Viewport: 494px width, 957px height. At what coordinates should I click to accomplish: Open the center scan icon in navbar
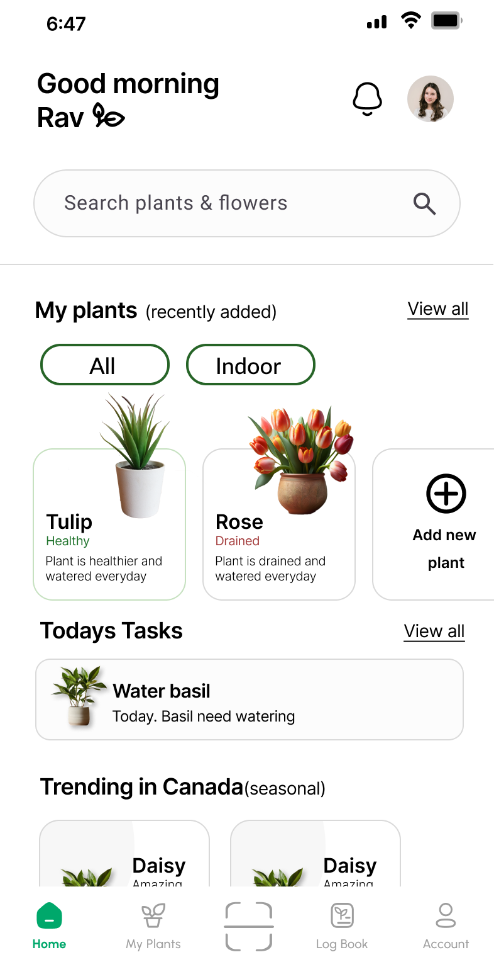pos(249,926)
